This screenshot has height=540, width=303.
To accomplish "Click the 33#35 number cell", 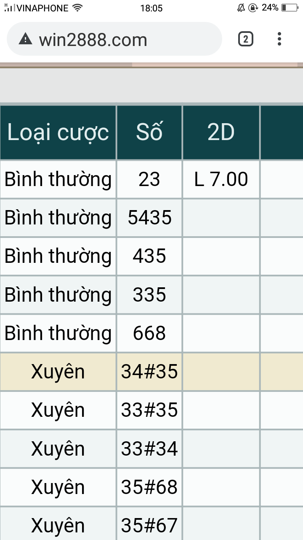I will (149, 410).
